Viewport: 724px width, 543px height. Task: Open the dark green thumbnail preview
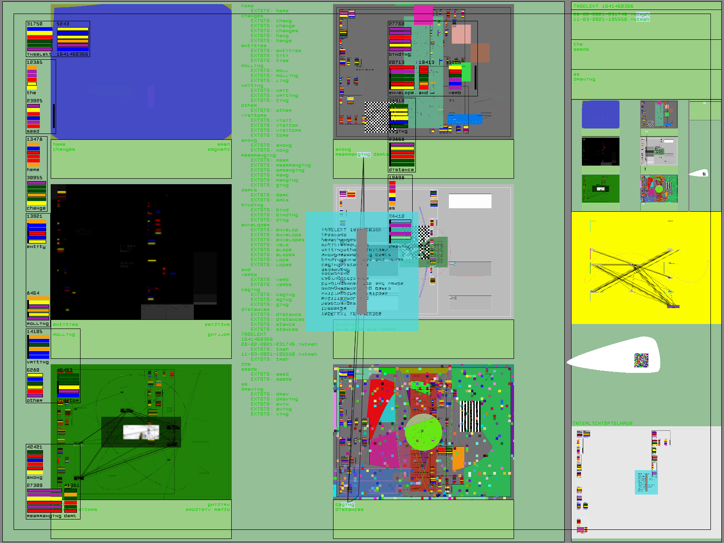(600, 189)
